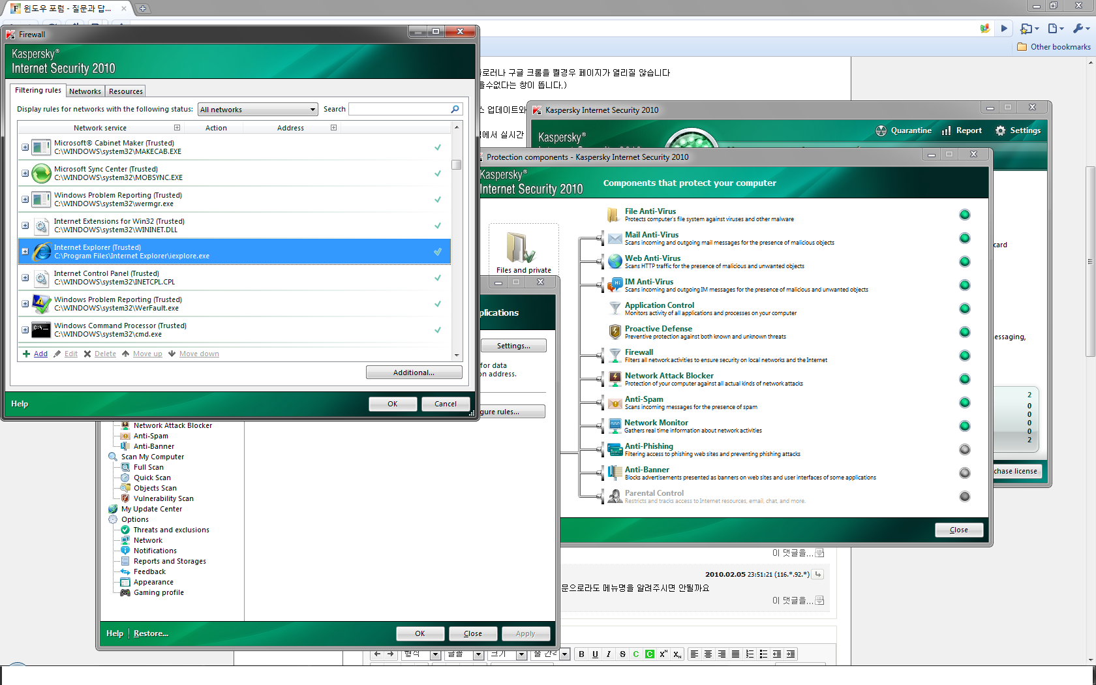
Task: Expand the Microsoft Sync Center rule row
Action: pyautogui.click(x=25, y=174)
